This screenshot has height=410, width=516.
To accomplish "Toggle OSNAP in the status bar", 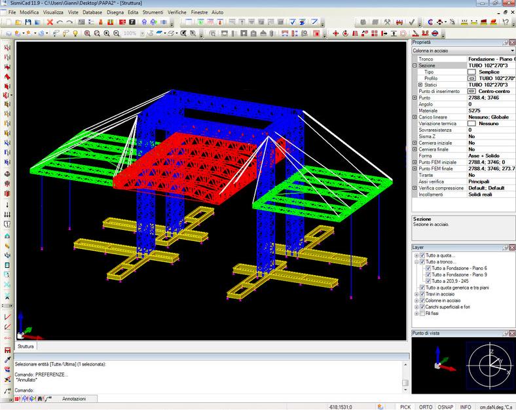I will pyautogui.click(x=445, y=407).
